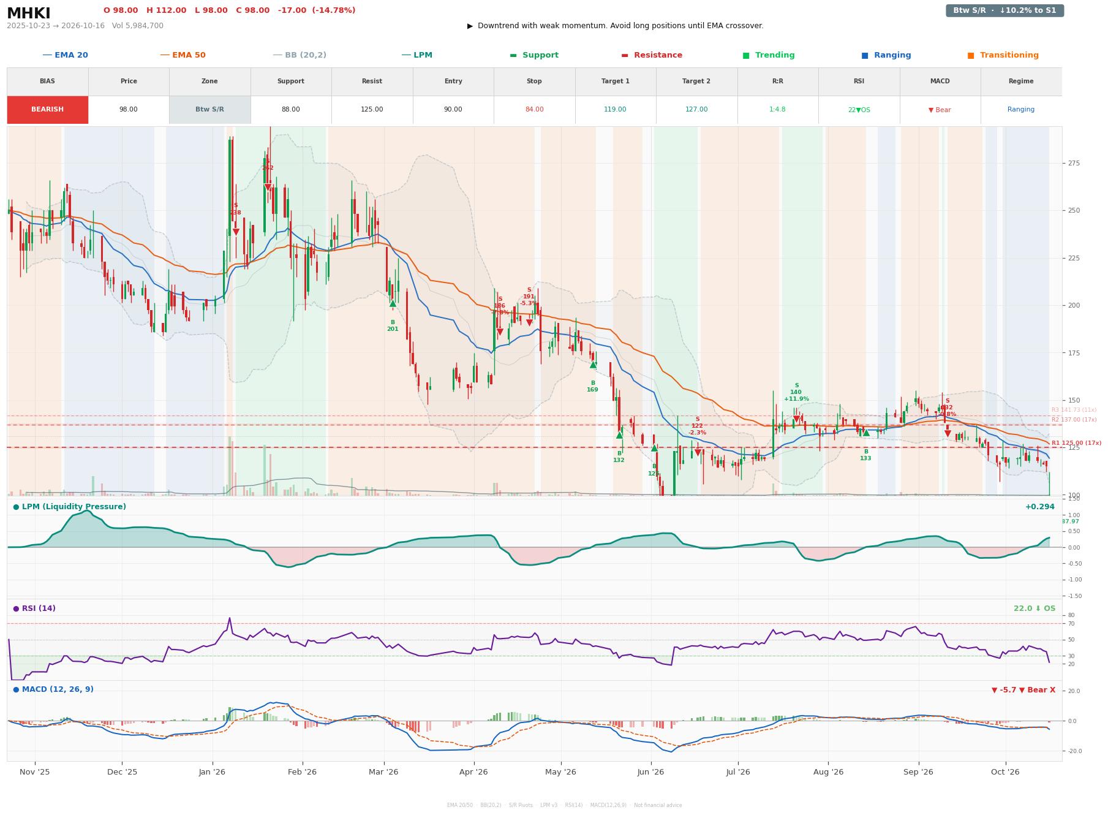Click the buy marker labeled B 133

tap(866, 433)
